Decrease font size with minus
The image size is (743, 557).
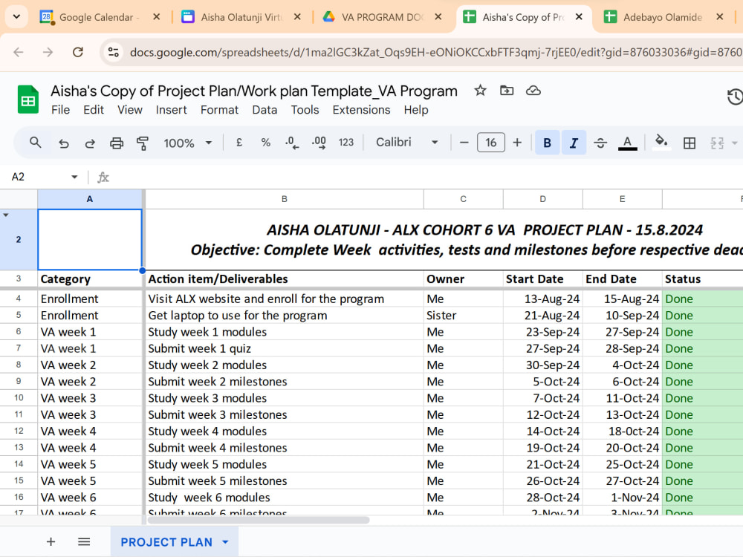tap(464, 143)
